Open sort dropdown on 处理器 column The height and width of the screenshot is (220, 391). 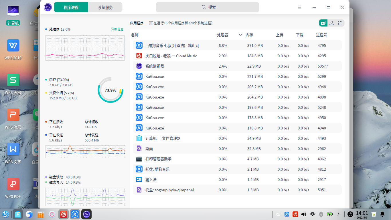click(240, 35)
